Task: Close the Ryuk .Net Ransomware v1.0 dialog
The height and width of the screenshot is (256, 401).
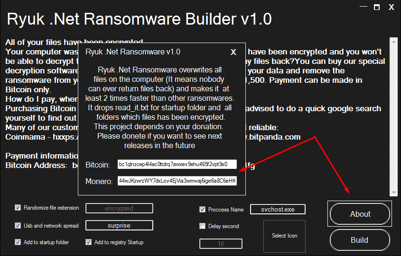Action: (233, 52)
